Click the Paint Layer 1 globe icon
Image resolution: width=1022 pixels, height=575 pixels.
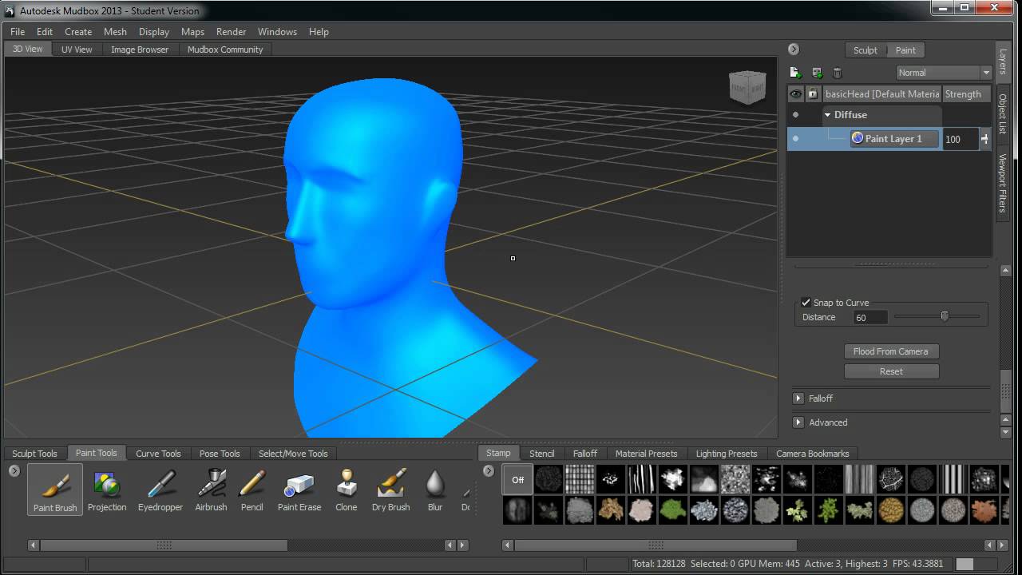[858, 138]
